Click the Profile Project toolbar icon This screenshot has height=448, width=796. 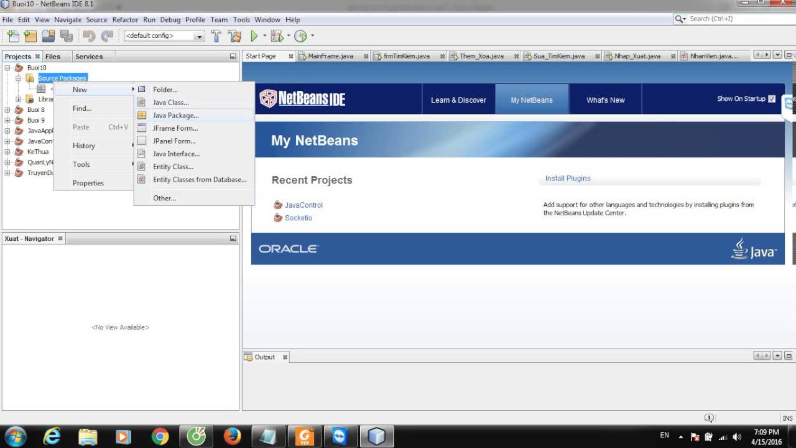(301, 36)
